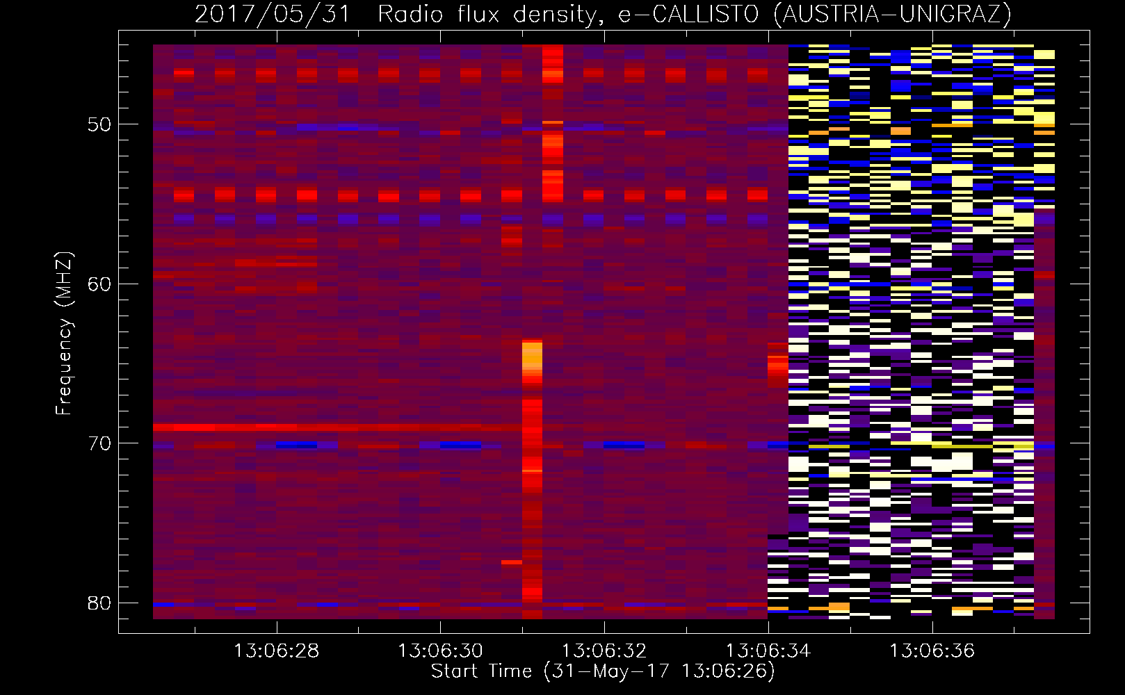1125x695 pixels.
Task: Click the plot title 'Radio flux density, e-CALLISTO (AUSTRIA-UNIGRAZ)'
Action: (694, 15)
